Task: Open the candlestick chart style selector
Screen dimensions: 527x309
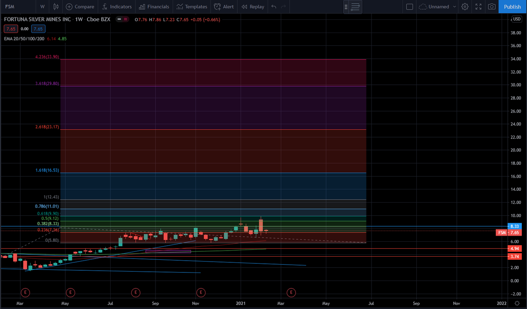Action: (56, 7)
